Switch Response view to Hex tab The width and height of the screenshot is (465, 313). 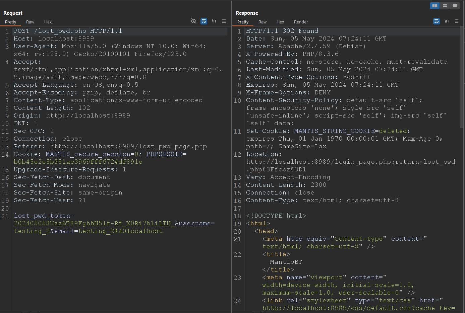coord(280,22)
